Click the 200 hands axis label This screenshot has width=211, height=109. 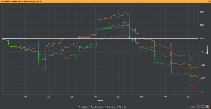click(49, 97)
